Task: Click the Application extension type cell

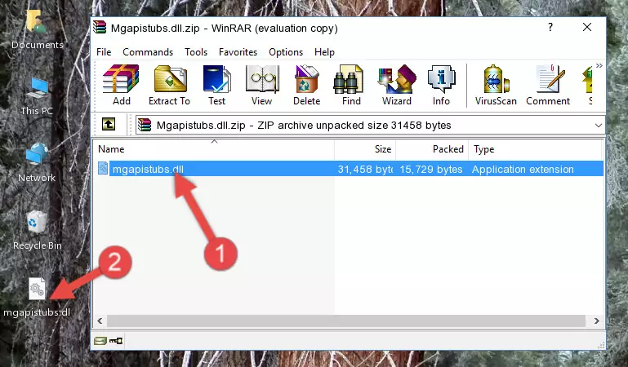Action: click(523, 169)
